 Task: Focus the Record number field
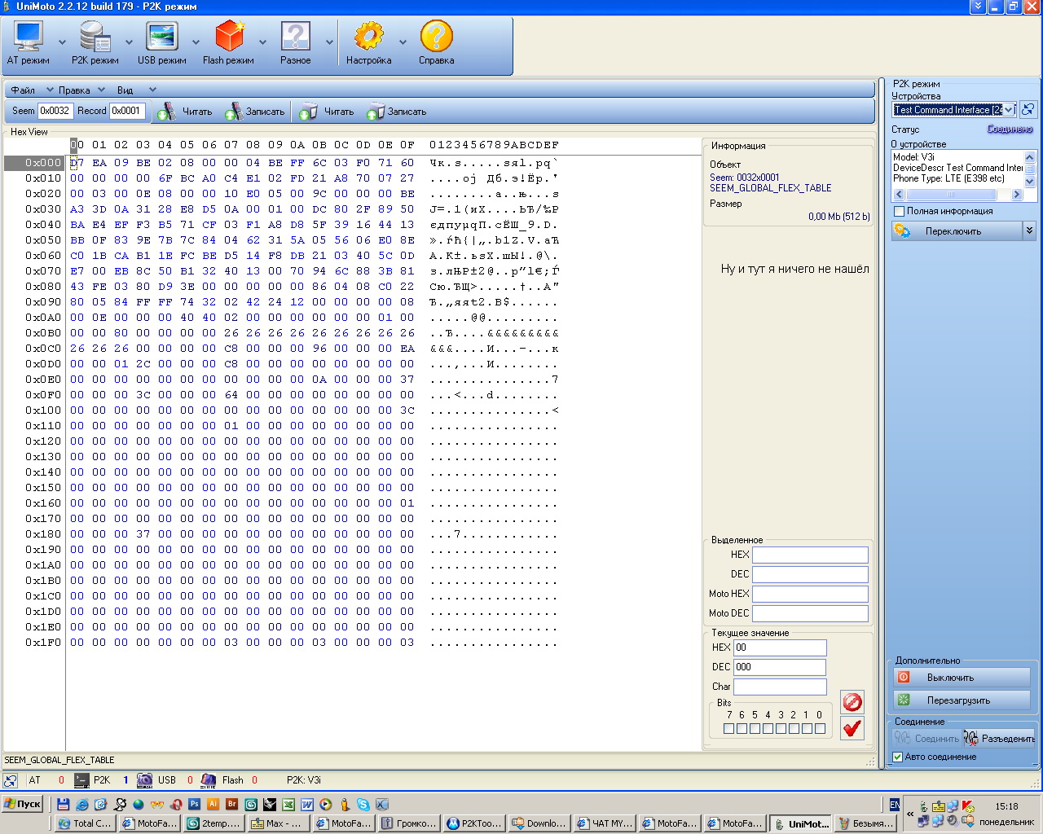click(x=127, y=111)
